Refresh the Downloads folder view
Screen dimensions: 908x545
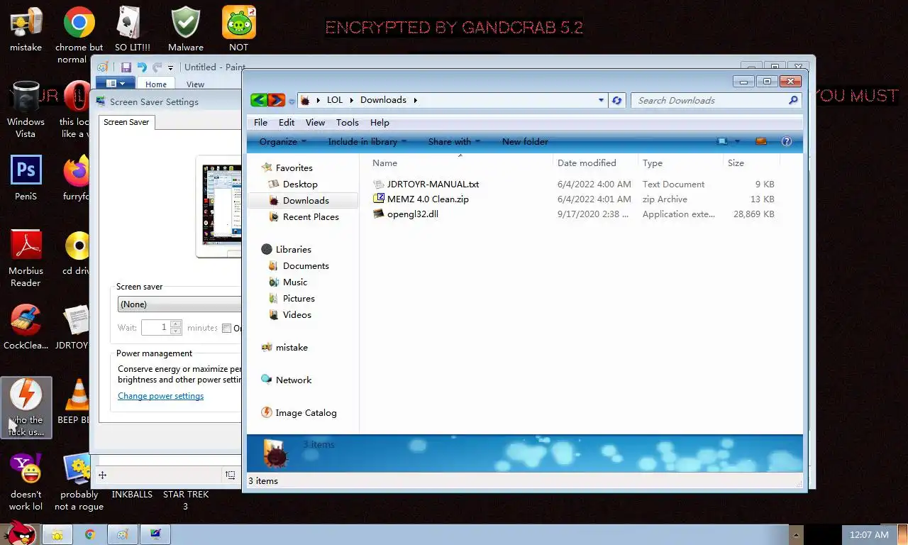(x=617, y=100)
